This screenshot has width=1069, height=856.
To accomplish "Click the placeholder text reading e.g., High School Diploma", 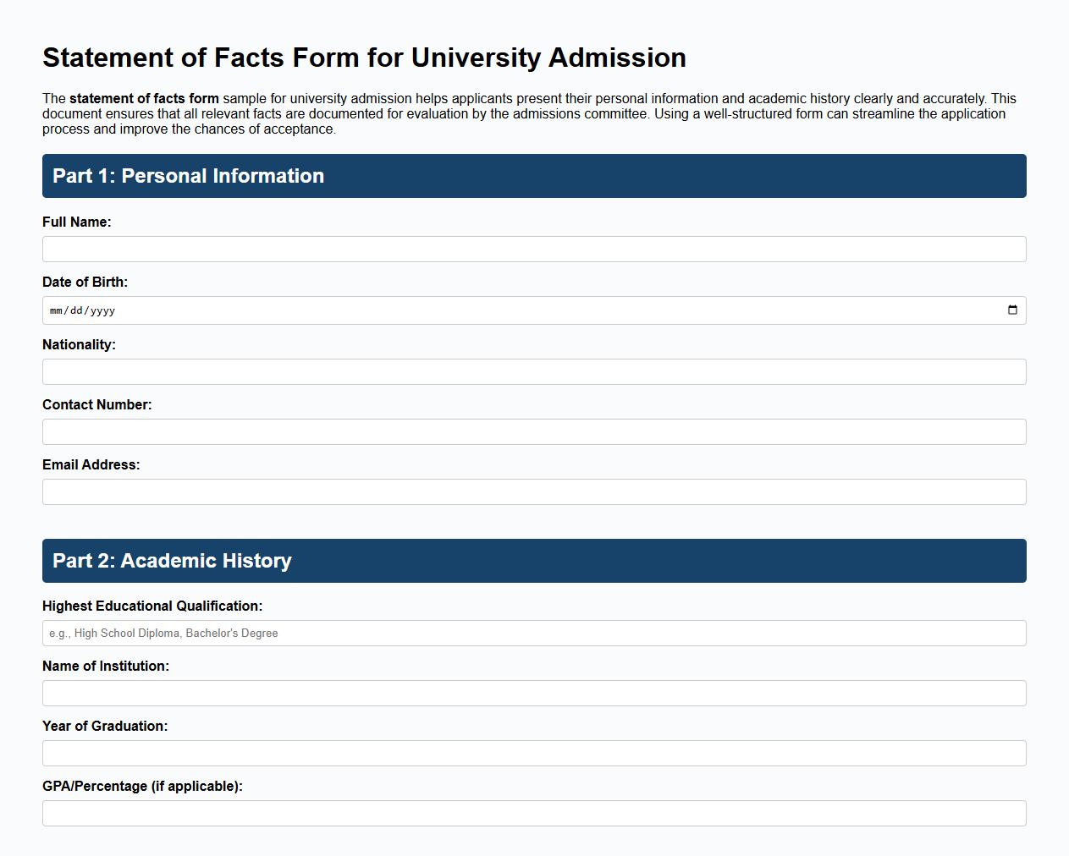I will coord(127,633).
